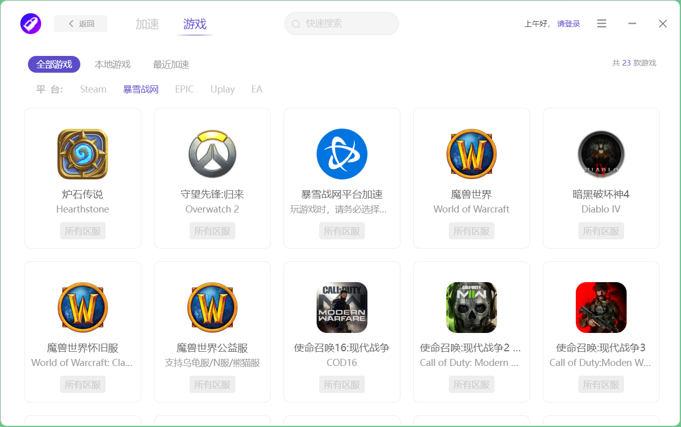Click the 共 23 款游戏 count text

pos(634,63)
